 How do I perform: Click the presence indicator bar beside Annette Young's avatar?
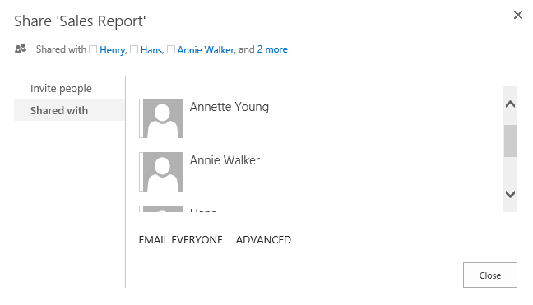[x=141, y=118]
